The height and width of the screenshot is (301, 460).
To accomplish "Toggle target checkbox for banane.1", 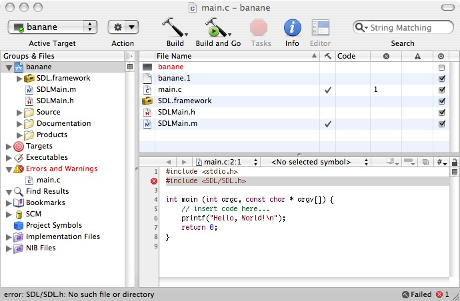I will (441, 79).
